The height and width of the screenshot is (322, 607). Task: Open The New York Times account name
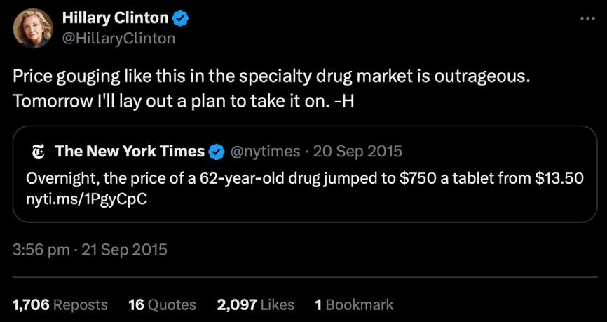tap(130, 151)
